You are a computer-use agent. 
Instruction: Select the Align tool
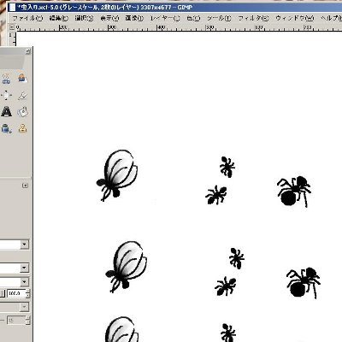[6, 95]
